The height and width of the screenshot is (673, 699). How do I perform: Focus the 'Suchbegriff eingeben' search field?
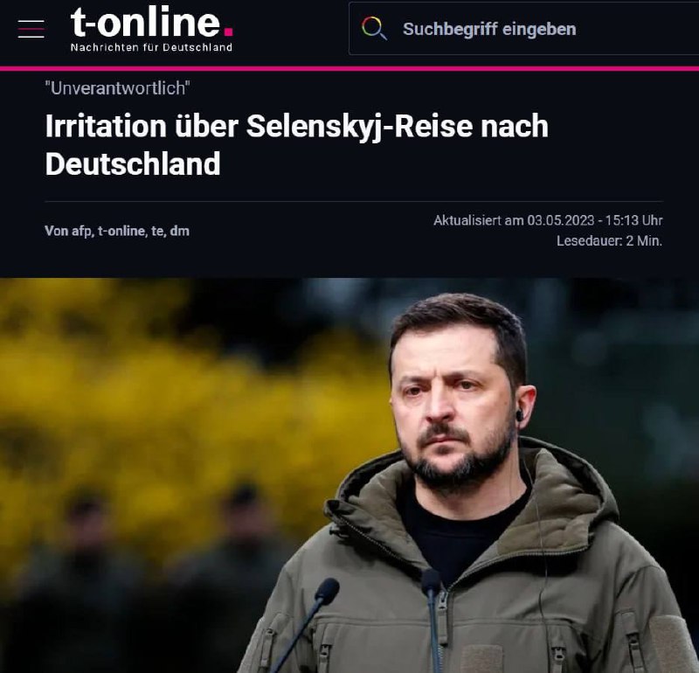click(524, 29)
